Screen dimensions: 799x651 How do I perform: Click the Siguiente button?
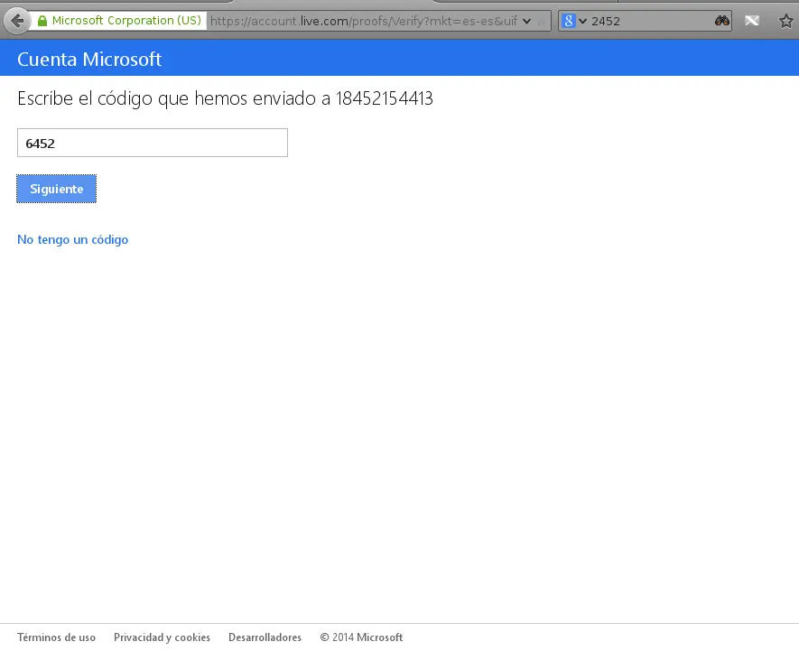pyautogui.click(x=57, y=189)
